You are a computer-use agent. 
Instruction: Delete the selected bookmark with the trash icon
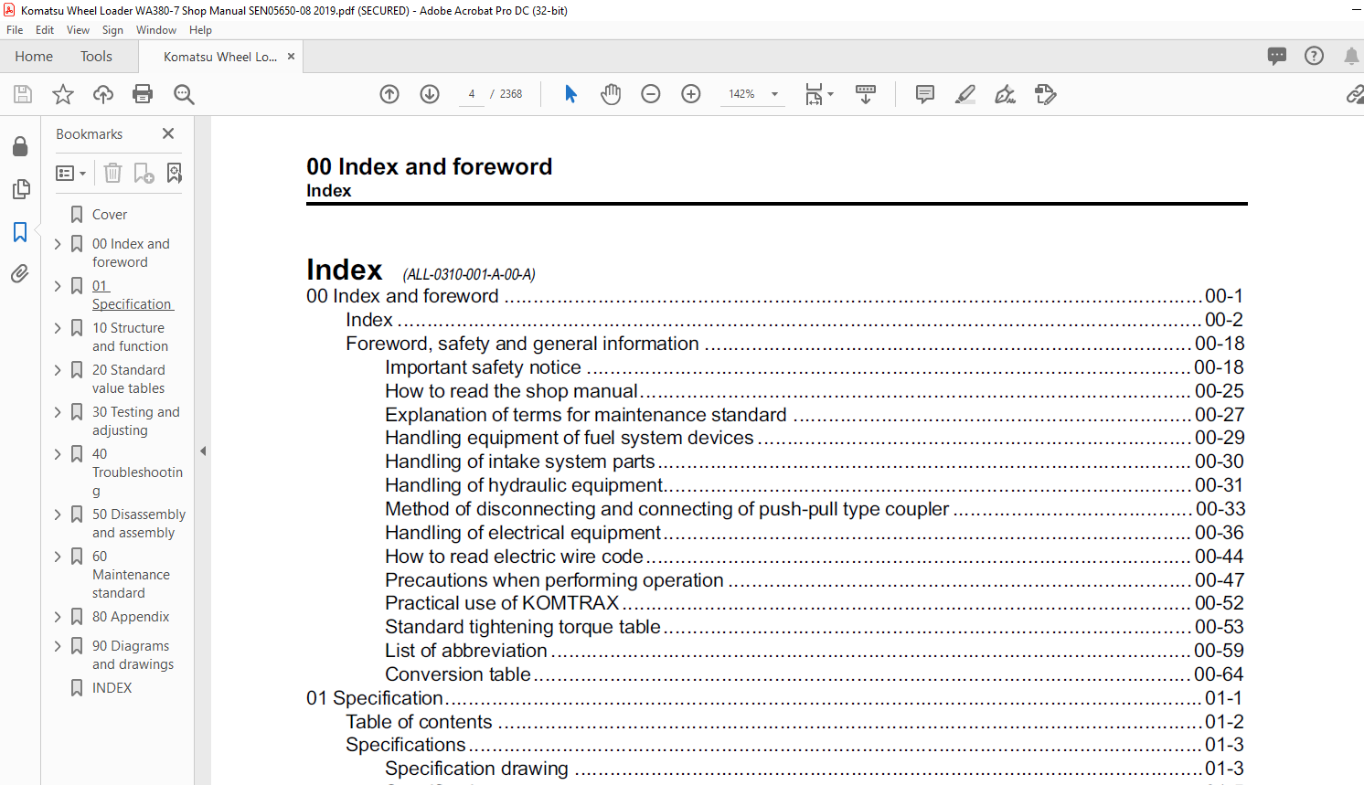tap(112, 173)
